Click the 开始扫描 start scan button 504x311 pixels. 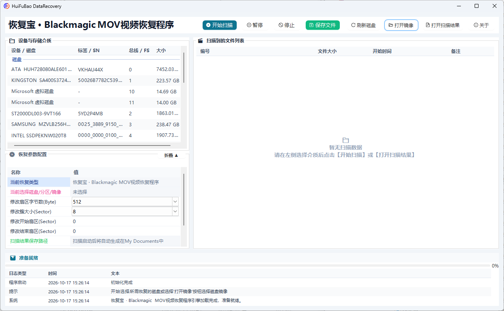(x=219, y=25)
